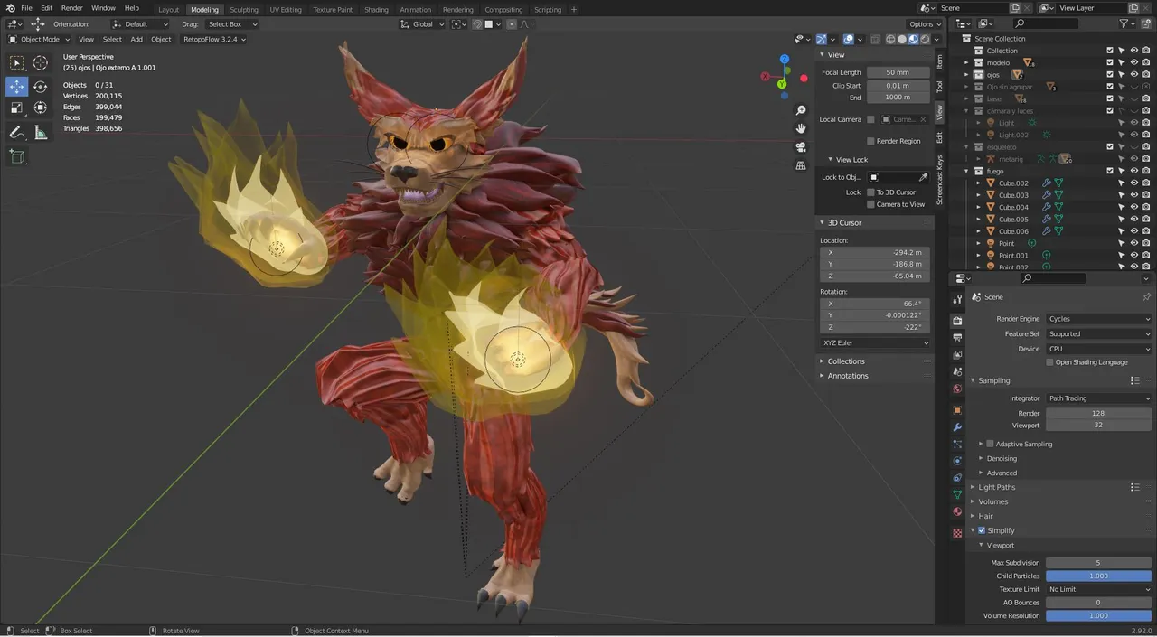Open the XYZ Euler rotation mode dropdown
The width and height of the screenshot is (1157, 637).
[x=875, y=342]
